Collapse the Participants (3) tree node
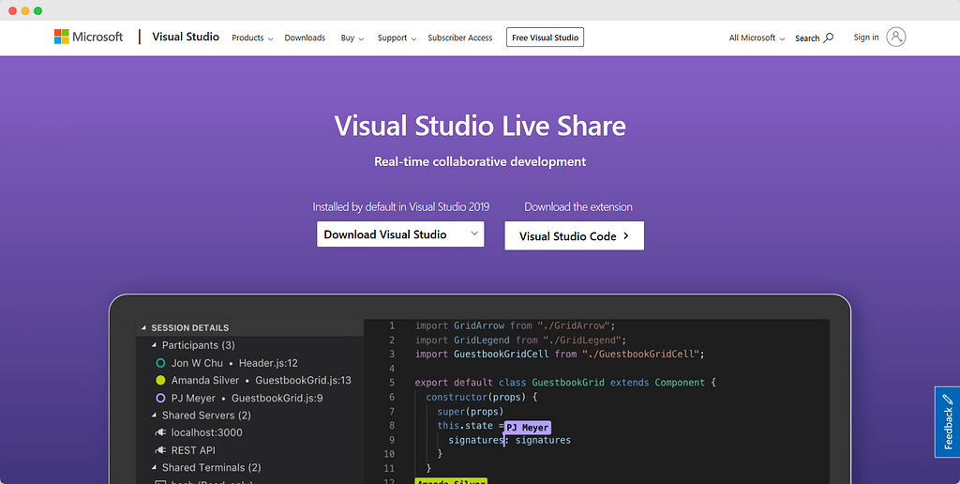This screenshot has height=484, width=960. coord(155,345)
